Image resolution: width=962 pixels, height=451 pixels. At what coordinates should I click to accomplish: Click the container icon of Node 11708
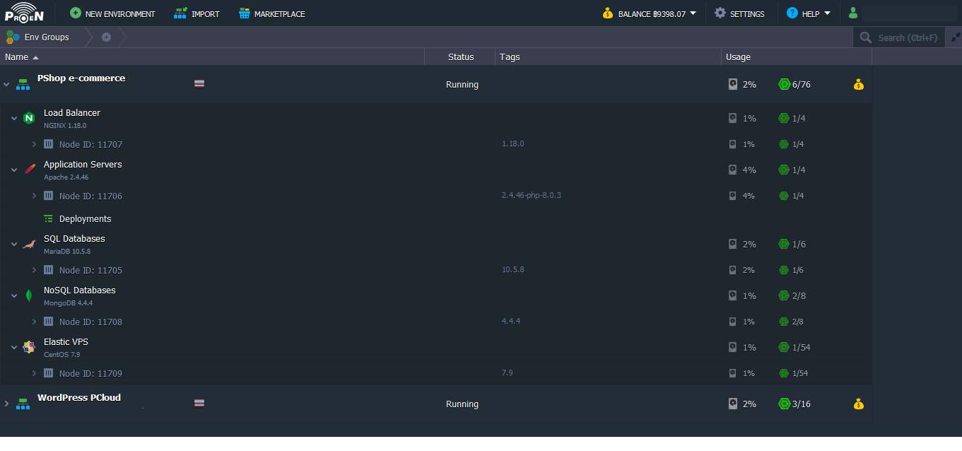pyautogui.click(x=48, y=322)
